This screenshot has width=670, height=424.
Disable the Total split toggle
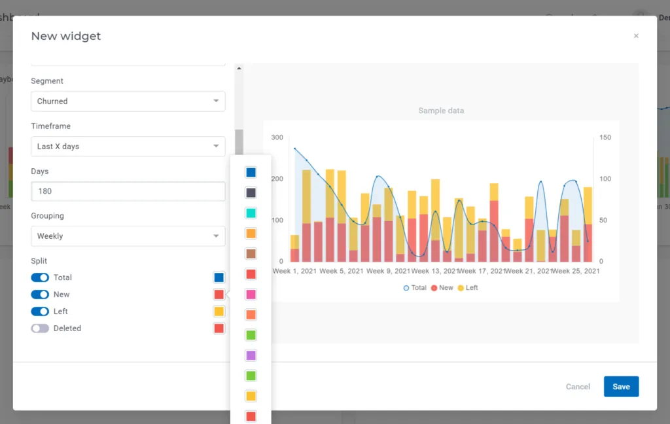point(40,277)
